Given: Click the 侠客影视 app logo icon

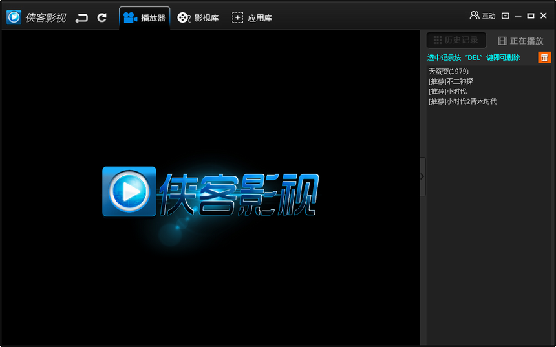Looking at the screenshot, I should pos(14,17).
